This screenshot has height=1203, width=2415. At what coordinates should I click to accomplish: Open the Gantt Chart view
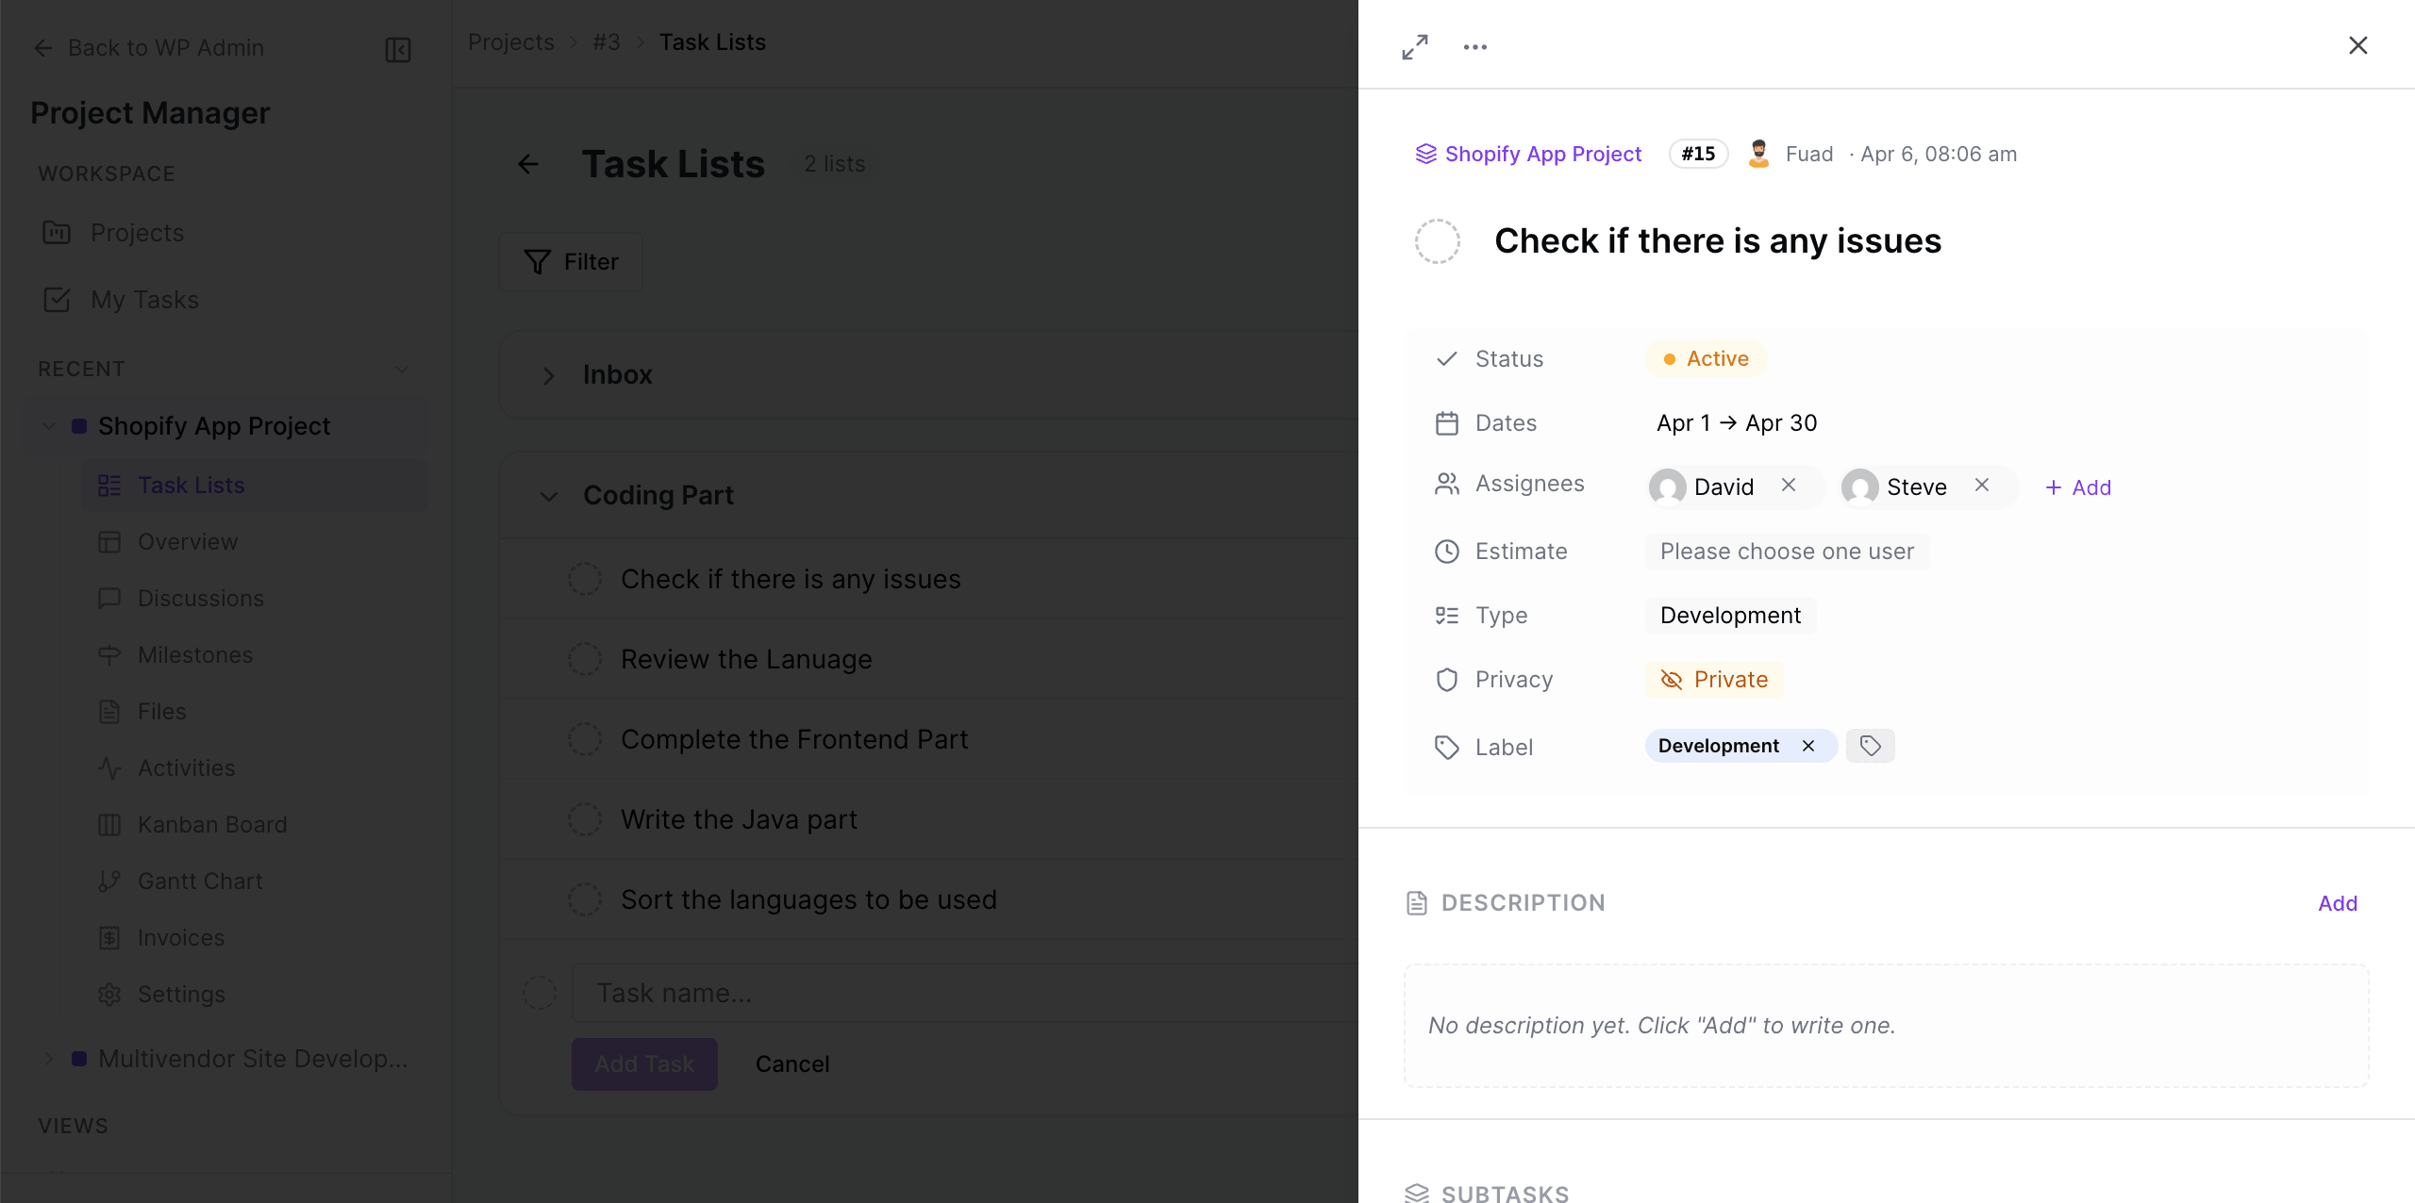200,881
